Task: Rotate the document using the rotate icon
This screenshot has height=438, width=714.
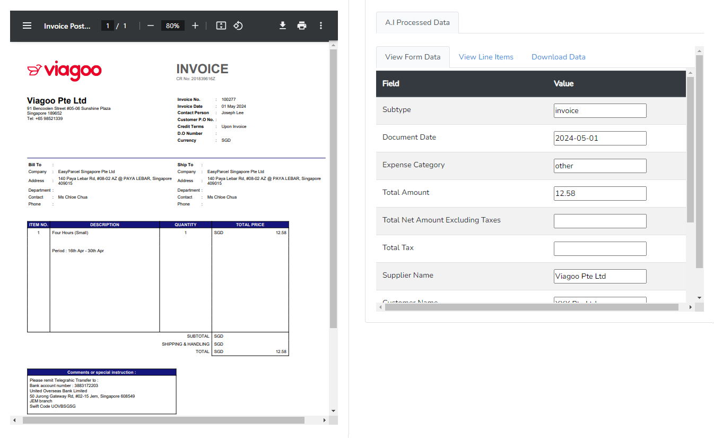Action: pyautogui.click(x=238, y=25)
